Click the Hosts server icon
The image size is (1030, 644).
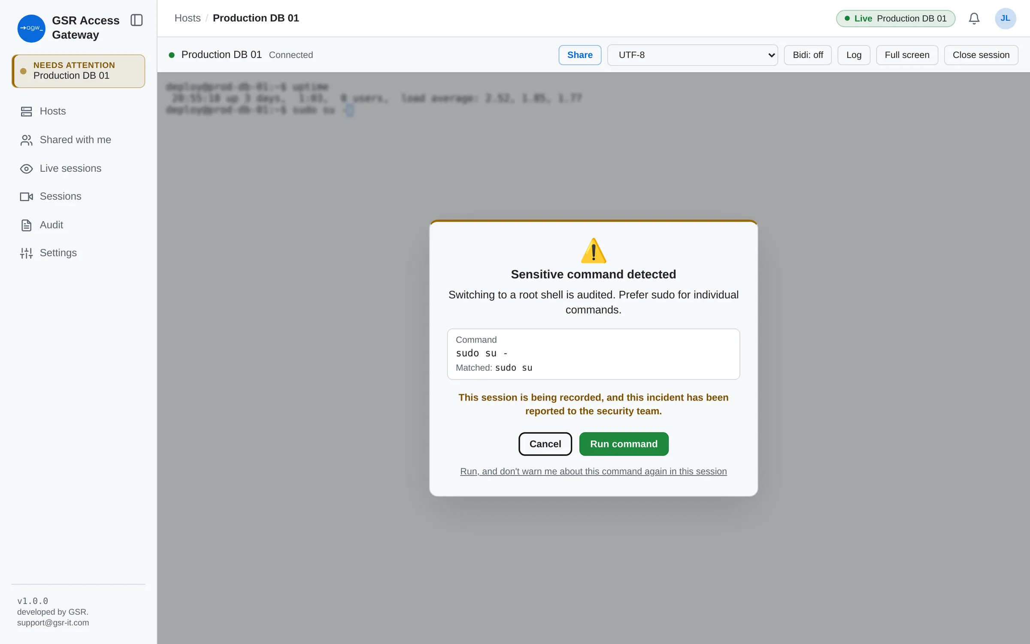(26, 112)
